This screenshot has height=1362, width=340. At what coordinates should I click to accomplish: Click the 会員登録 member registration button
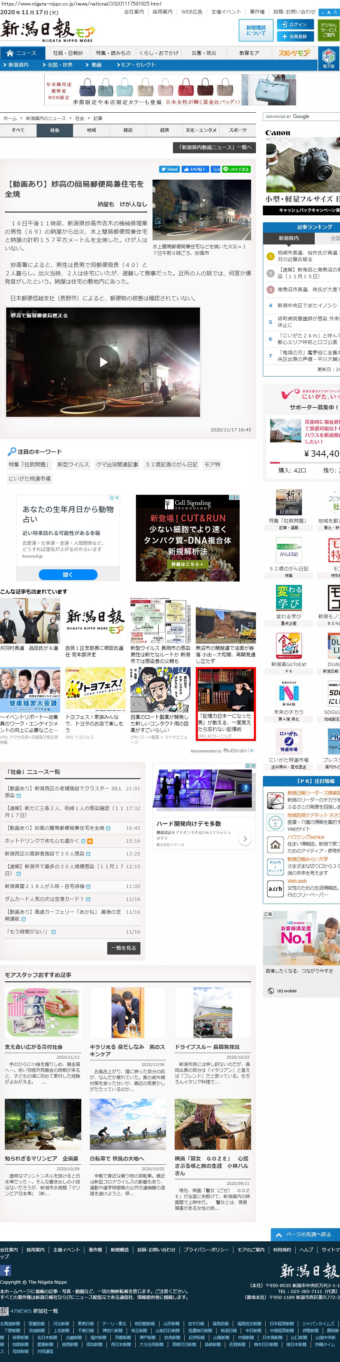pyautogui.click(x=295, y=36)
